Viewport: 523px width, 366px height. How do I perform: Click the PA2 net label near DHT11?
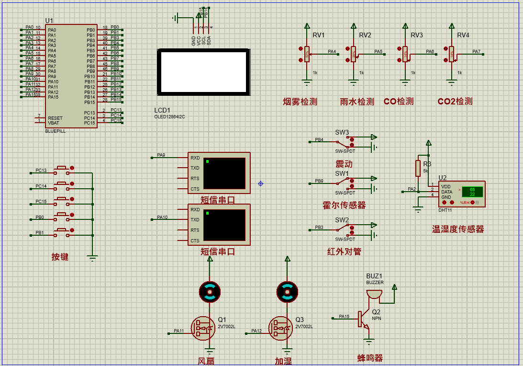click(412, 189)
